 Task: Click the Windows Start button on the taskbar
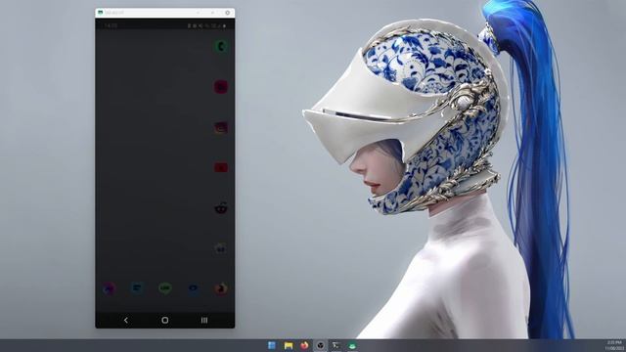(272, 345)
